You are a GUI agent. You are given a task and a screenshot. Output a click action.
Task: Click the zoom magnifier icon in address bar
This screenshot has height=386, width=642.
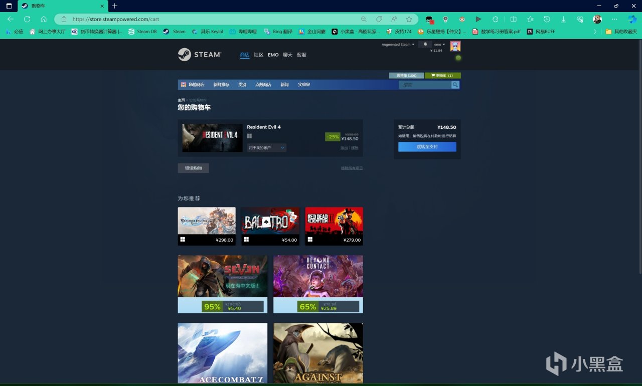pyautogui.click(x=364, y=19)
